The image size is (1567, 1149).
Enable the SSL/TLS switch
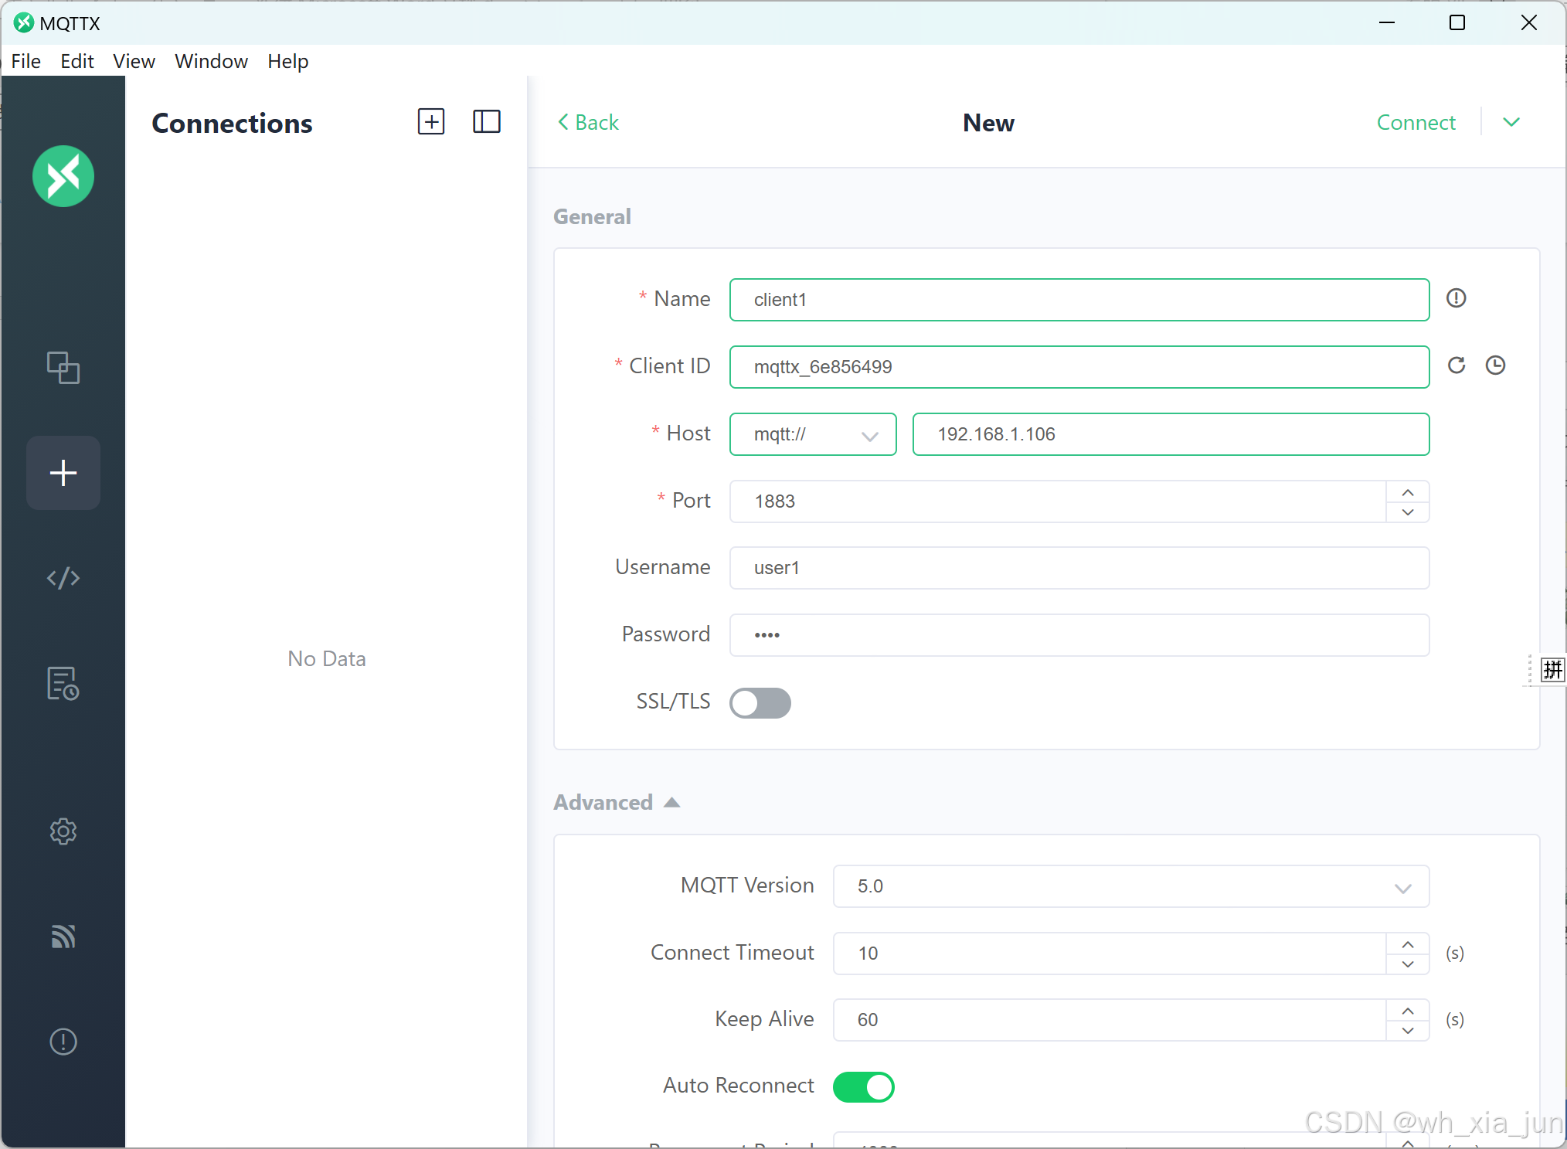pyautogui.click(x=760, y=702)
